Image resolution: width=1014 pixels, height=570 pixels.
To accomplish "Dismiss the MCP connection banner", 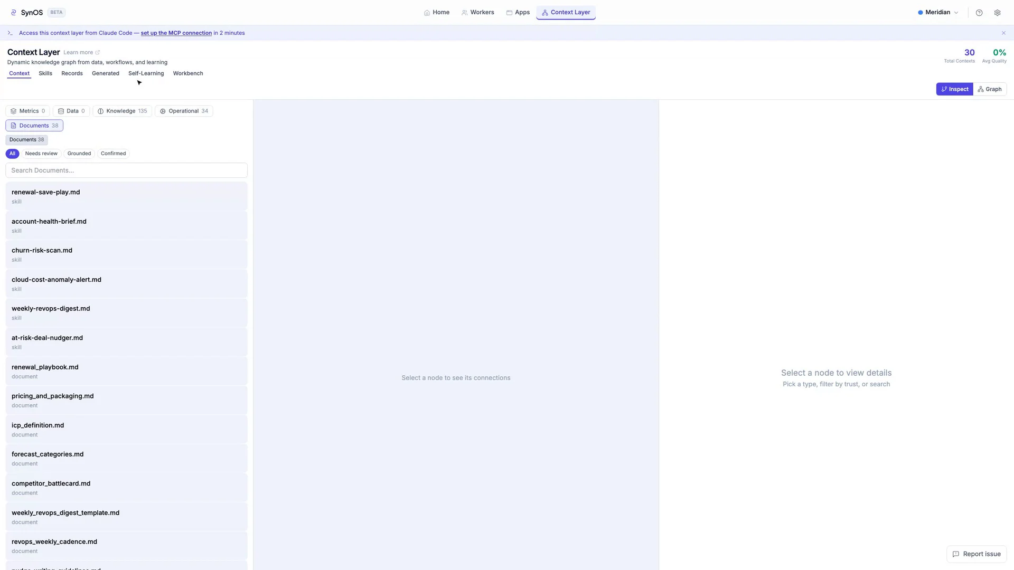I will 1003,33.
